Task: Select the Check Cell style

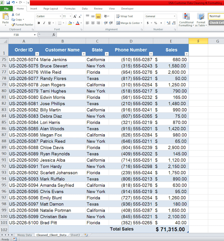Action: click(216, 23)
